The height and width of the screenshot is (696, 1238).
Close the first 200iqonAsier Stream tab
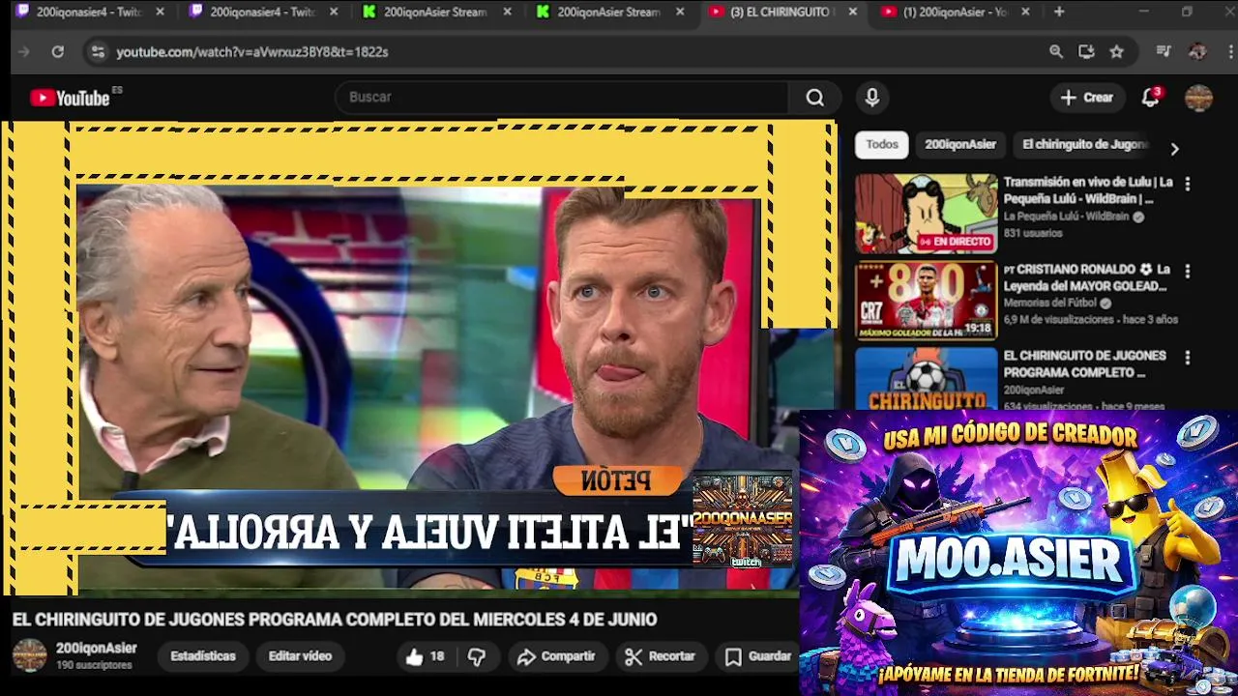coord(507,12)
